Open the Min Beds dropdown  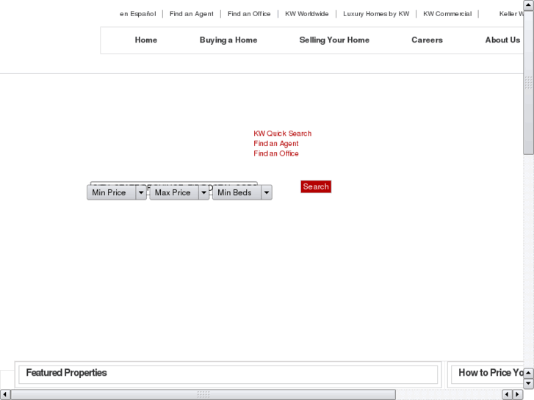[x=242, y=193]
